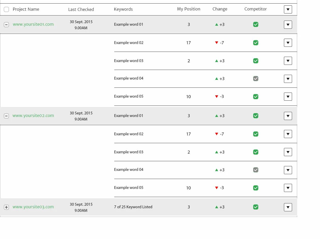Click the My Position column header
The height and width of the screenshot is (239, 320).
coord(189,9)
